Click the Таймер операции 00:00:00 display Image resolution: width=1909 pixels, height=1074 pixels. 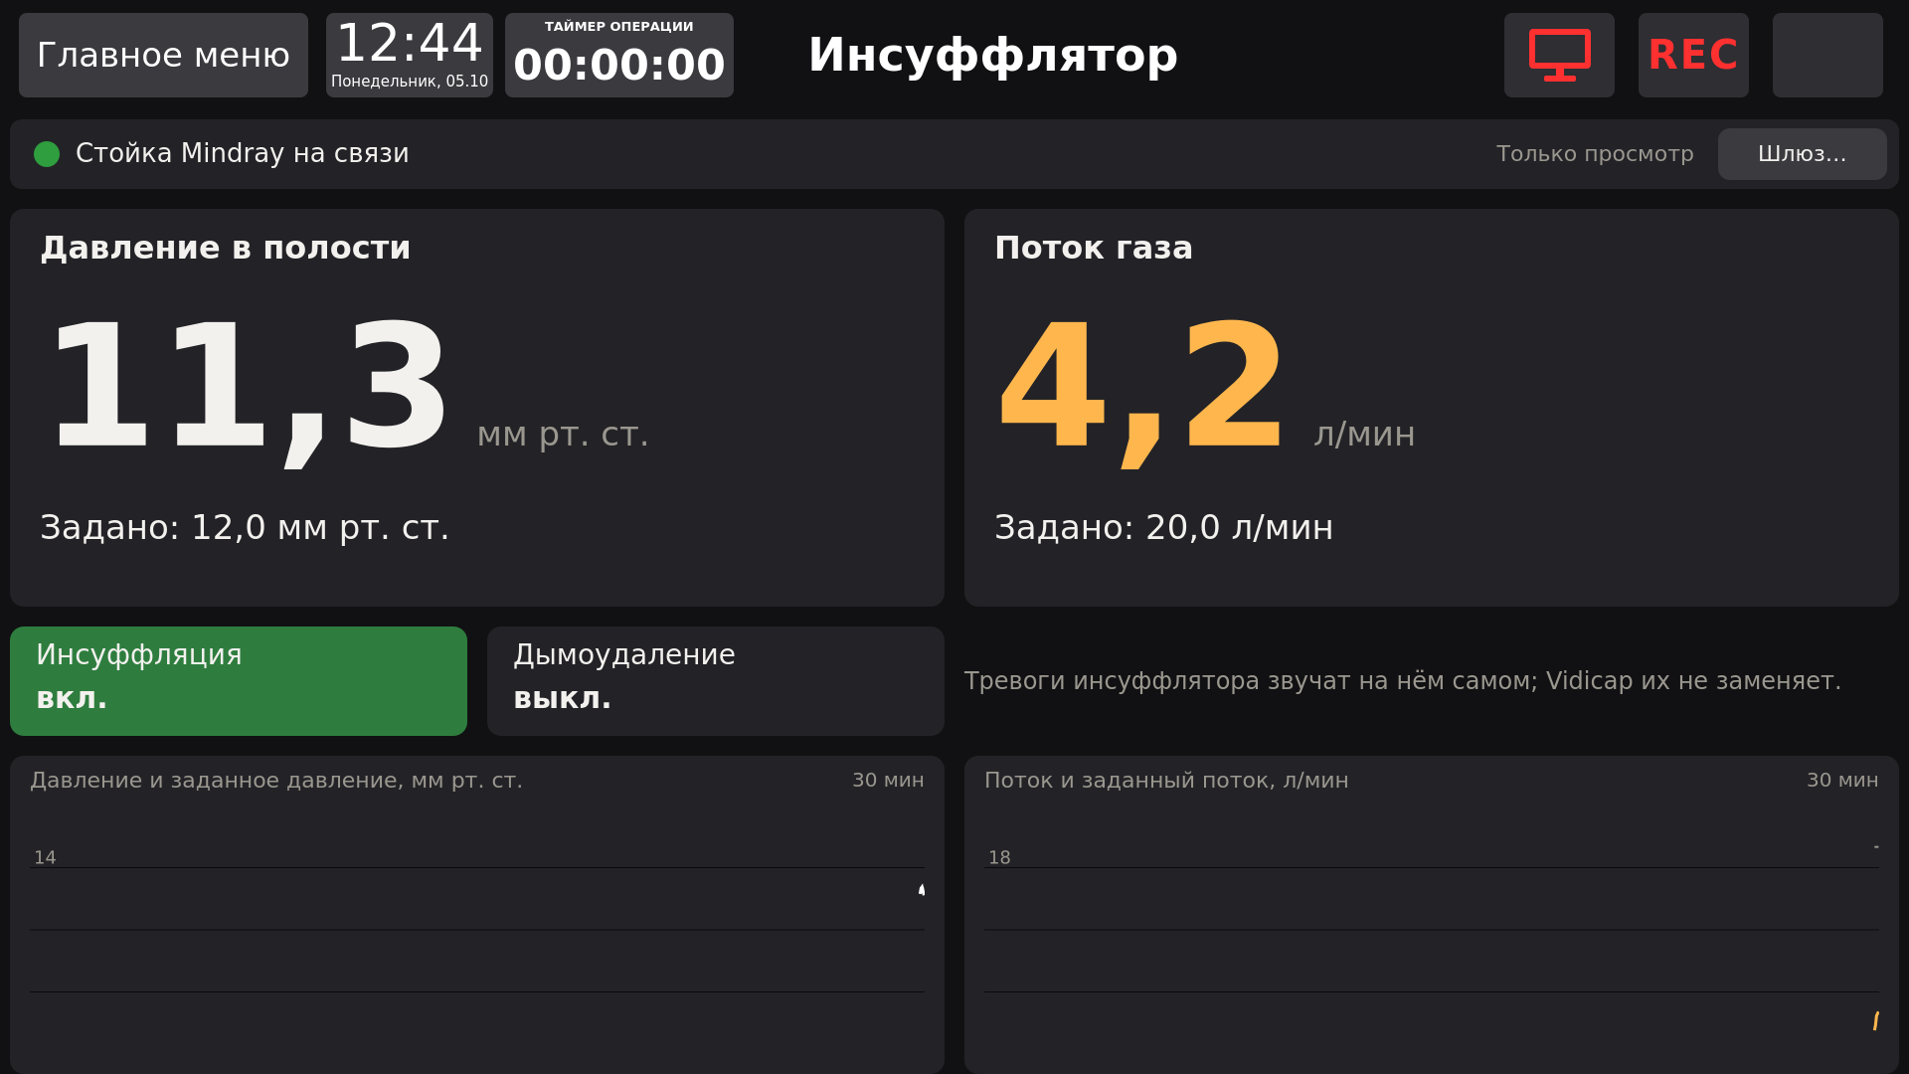pos(619,55)
